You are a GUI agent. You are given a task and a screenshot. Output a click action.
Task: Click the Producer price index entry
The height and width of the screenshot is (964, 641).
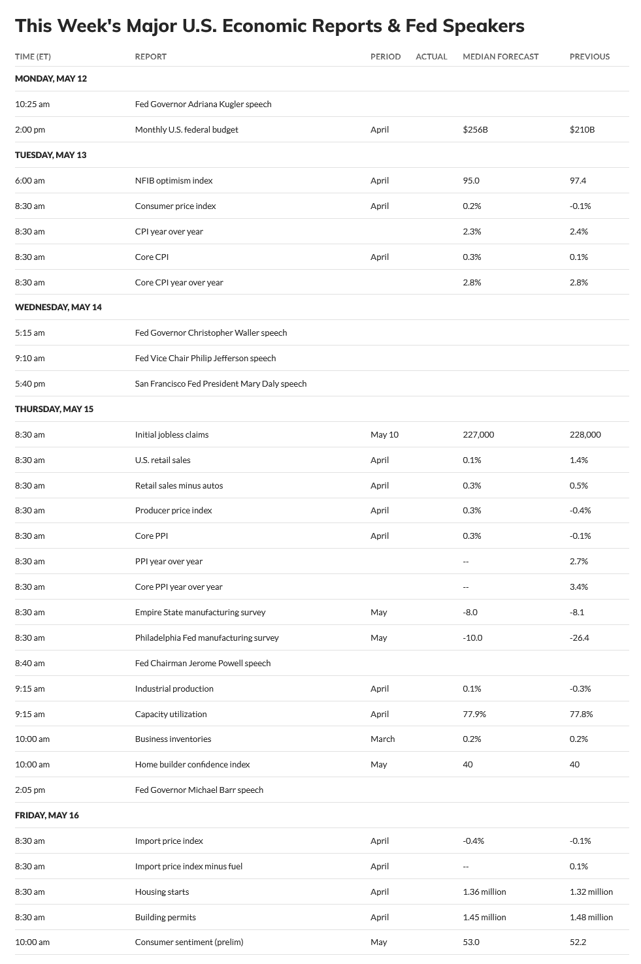(x=173, y=510)
